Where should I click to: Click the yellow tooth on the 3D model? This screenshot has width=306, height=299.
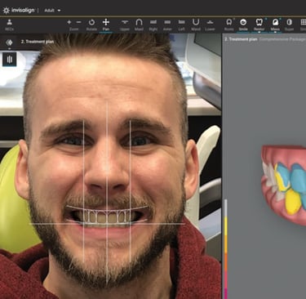coord(294,201)
